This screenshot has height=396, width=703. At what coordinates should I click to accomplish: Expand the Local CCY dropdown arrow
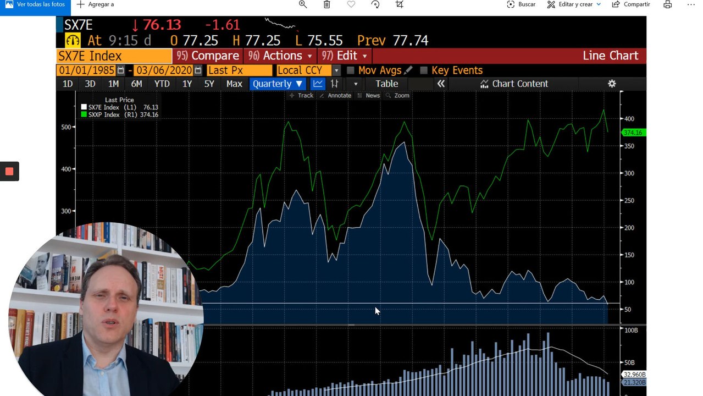pyautogui.click(x=336, y=70)
